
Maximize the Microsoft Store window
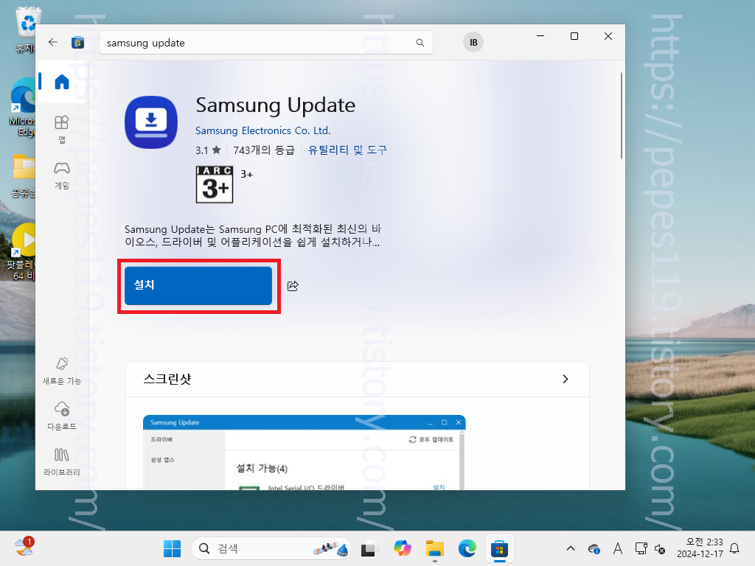pos(574,36)
